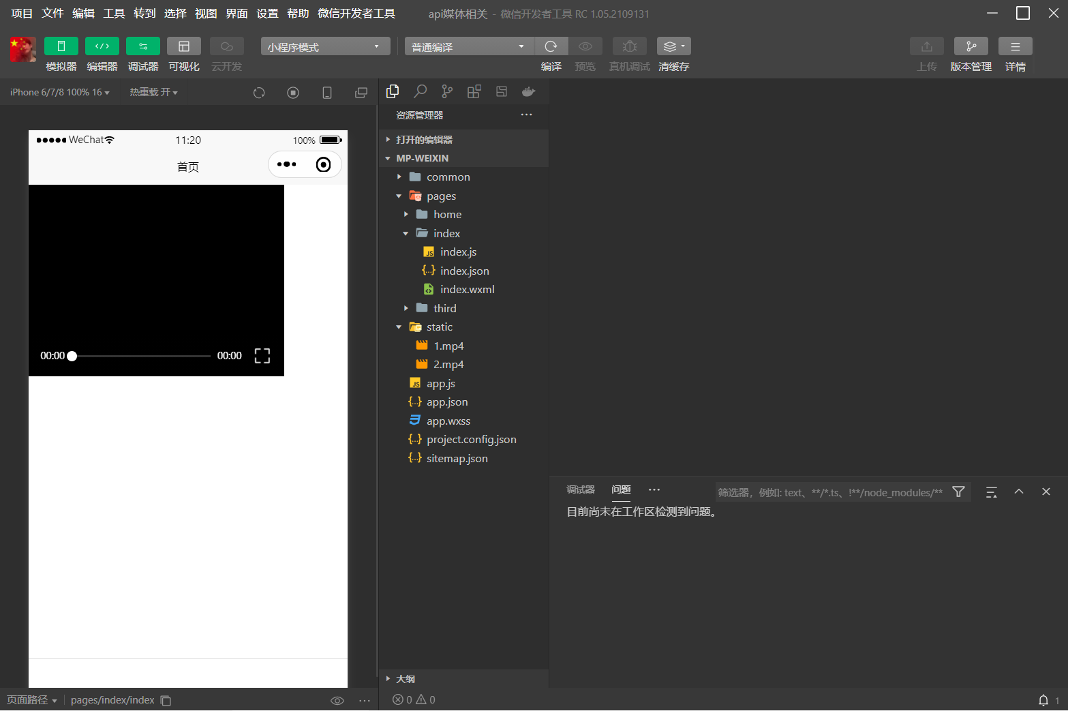Viewport: 1068px width, 711px height.
Task: Click the problems filter input field
Action: pos(830,492)
